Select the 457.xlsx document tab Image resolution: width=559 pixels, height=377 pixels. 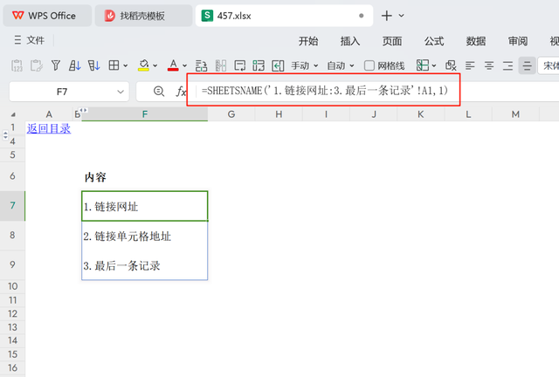coord(284,16)
